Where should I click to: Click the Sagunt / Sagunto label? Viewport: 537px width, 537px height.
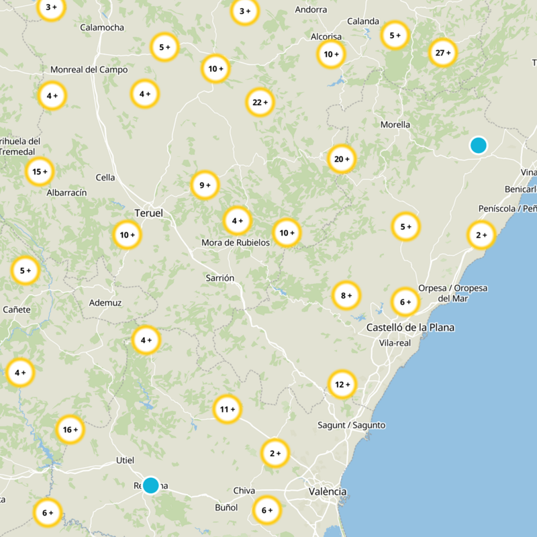(x=351, y=425)
